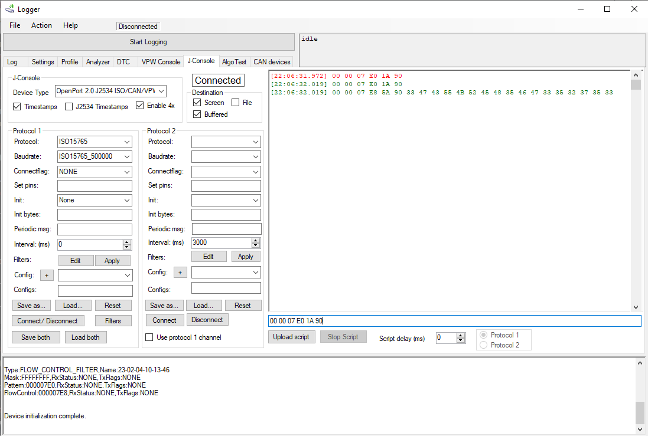The width and height of the screenshot is (648, 436).
Task: Enable Use protocol 1 channel checkbox
Action: [x=149, y=337]
